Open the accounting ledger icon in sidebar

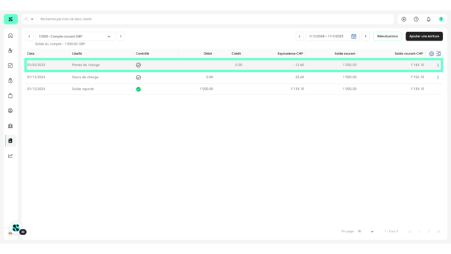(10, 141)
